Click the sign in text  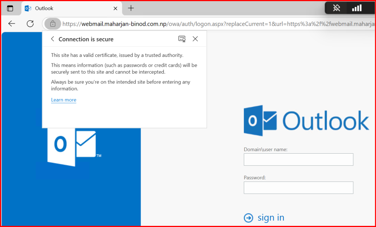(x=271, y=217)
